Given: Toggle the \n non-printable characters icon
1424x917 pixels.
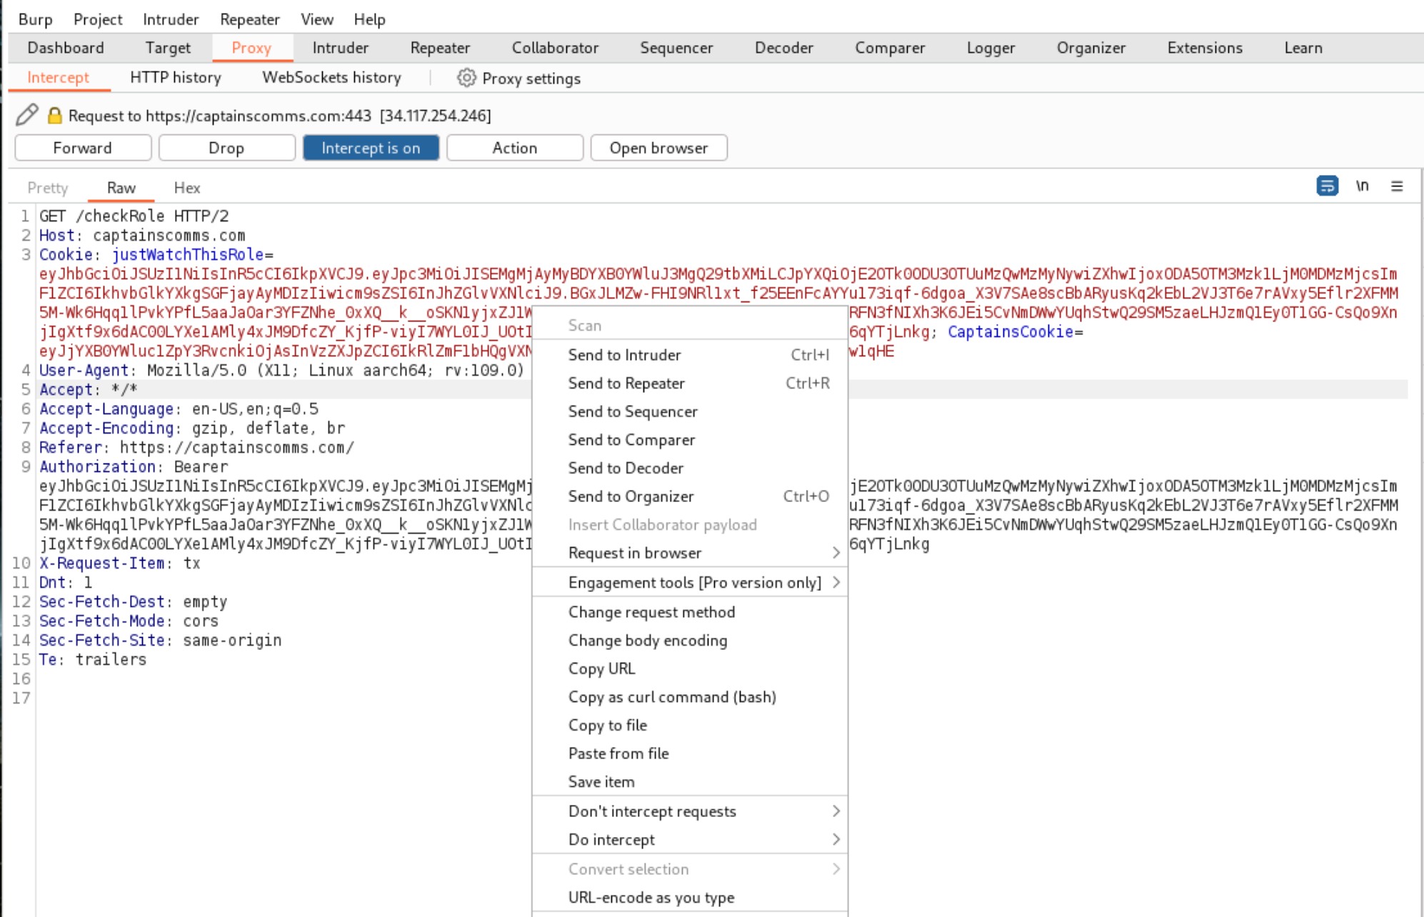Looking at the screenshot, I should point(1362,186).
